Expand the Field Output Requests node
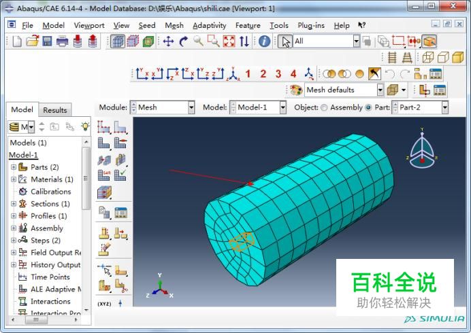Screen dimensions: 471x333 click(x=14, y=253)
